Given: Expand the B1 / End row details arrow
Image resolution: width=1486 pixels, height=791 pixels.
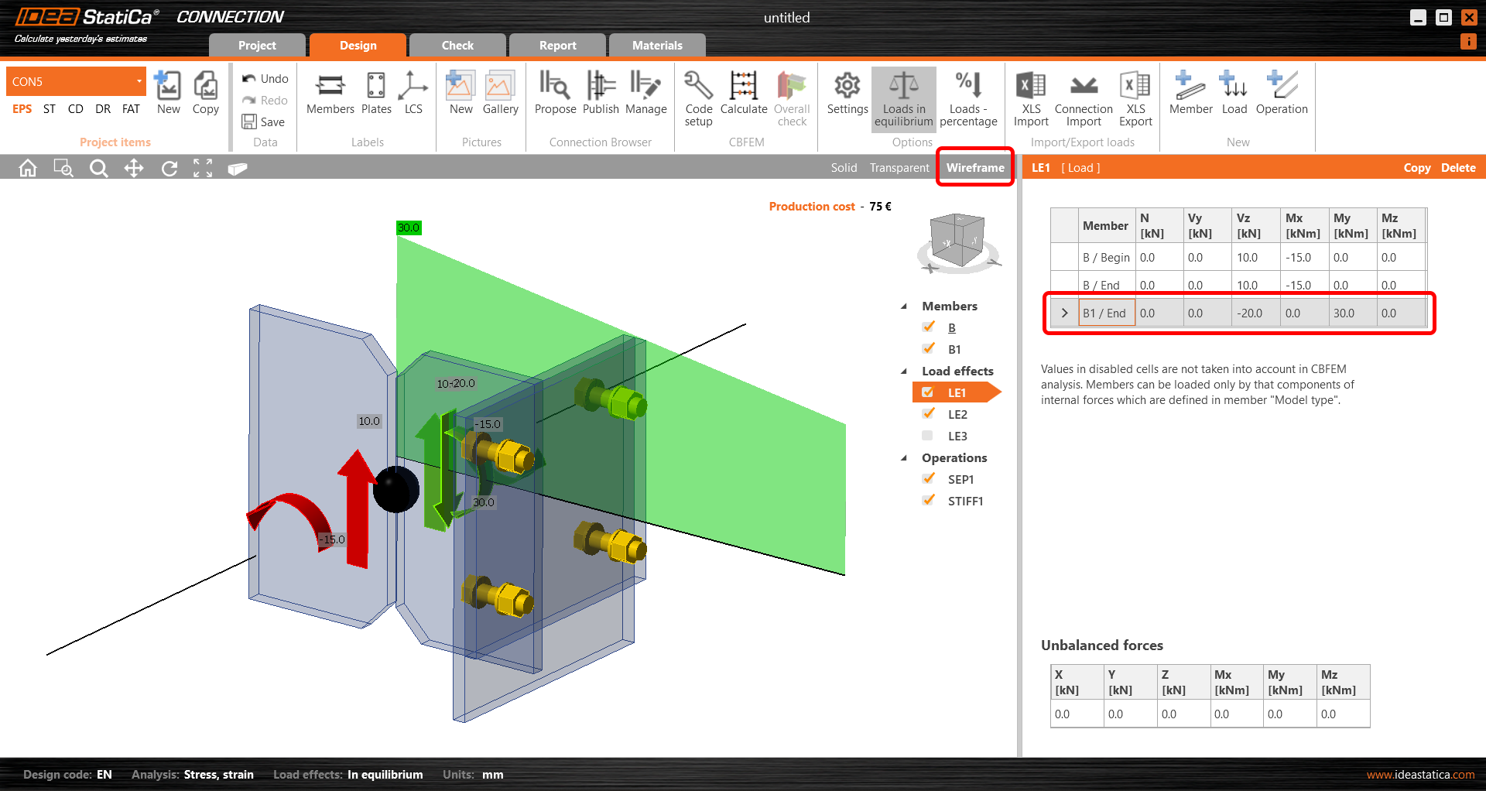Looking at the screenshot, I should (x=1064, y=313).
